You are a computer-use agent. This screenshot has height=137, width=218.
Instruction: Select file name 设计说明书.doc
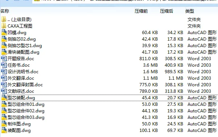pyautogui.click(x=23, y=72)
